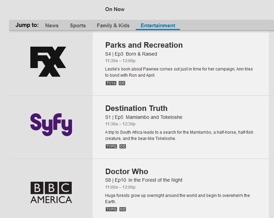This screenshot has width=274, height=218.
Task: Click episode text Mamlambo and Tokeloshe
Action: coord(154,117)
